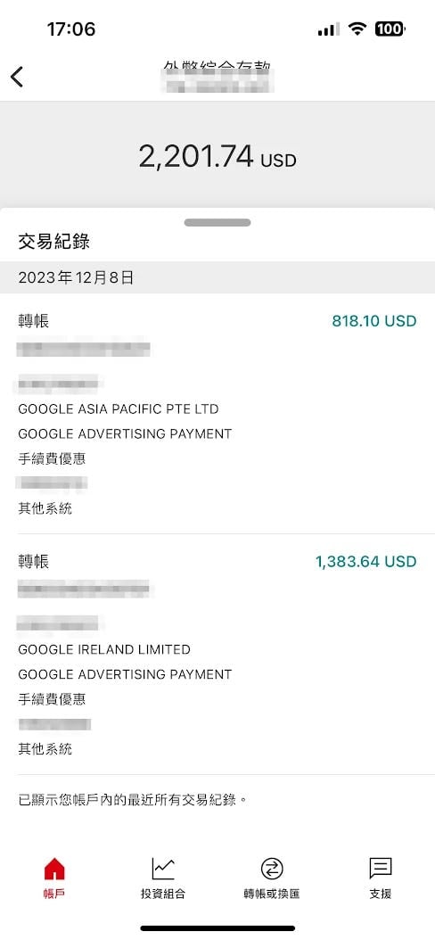
Task: Tap the 轉帳或換匯 exchange arrows icon
Action: click(x=271, y=869)
